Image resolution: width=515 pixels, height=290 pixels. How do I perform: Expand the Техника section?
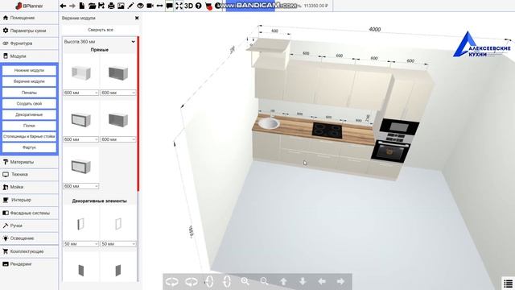[29, 175]
